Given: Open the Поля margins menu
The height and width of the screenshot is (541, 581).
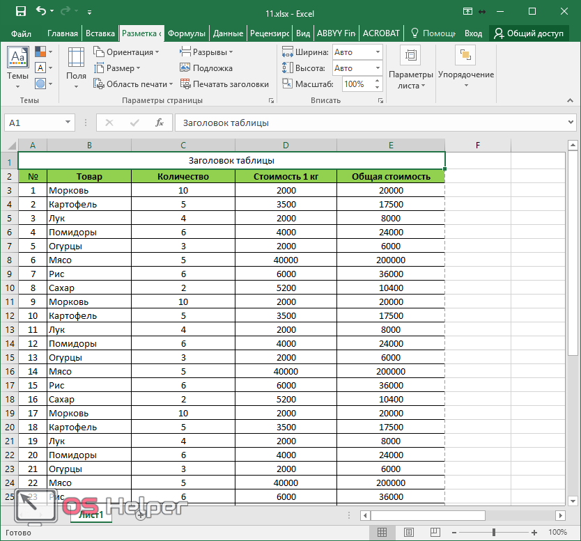Looking at the screenshot, I should (x=76, y=68).
